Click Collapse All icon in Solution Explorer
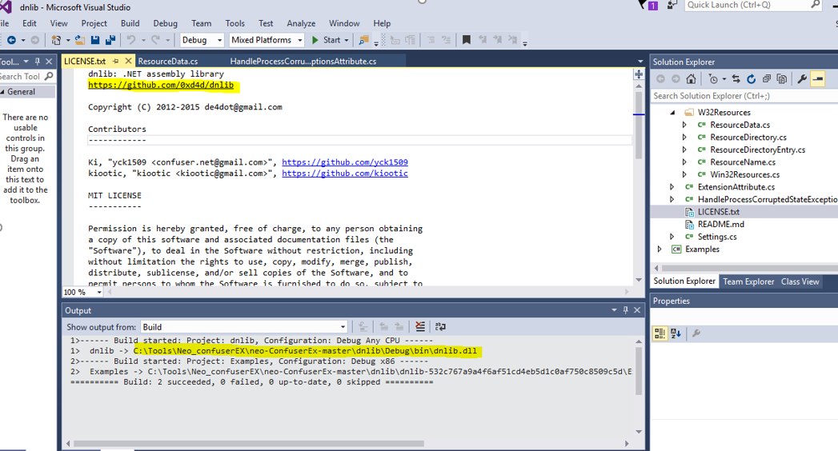The height and width of the screenshot is (451, 838). 767,79
